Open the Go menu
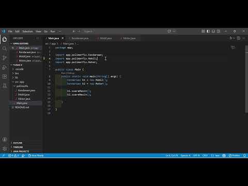Viewport: 248px width, 186px height. click(x=45, y=32)
